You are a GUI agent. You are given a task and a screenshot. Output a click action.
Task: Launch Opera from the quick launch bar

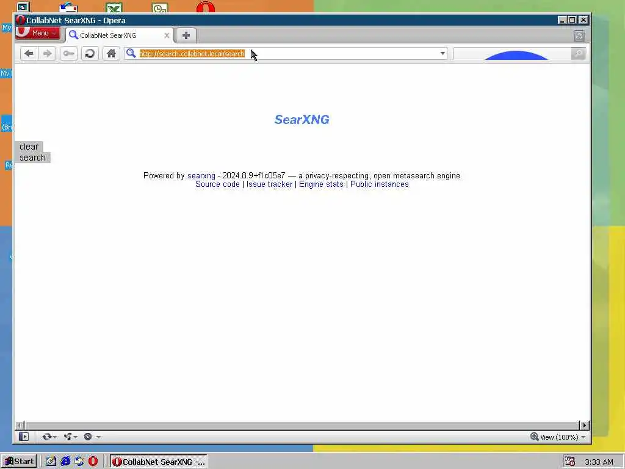point(93,462)
